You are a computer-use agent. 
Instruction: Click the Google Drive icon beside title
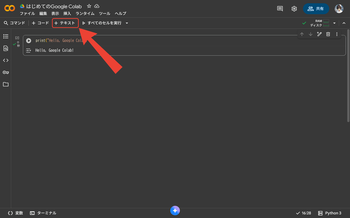(22, 6)
